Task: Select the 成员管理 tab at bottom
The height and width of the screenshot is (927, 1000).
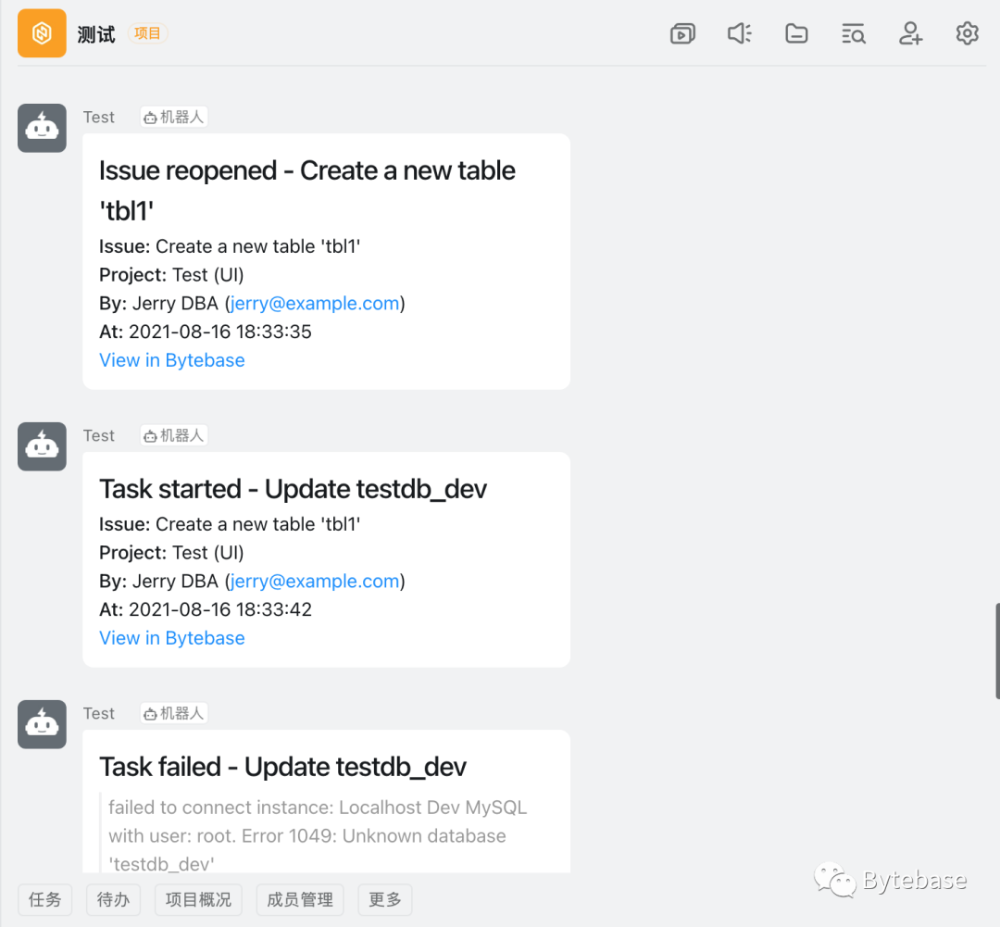Action: pyautogui.click(x=300, y=899)
